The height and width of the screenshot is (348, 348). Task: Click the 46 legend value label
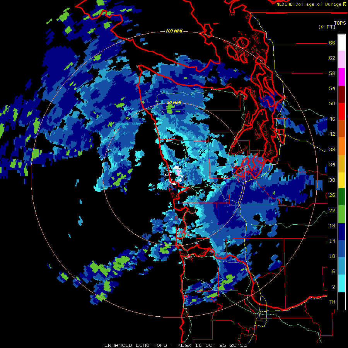point(332,119)
